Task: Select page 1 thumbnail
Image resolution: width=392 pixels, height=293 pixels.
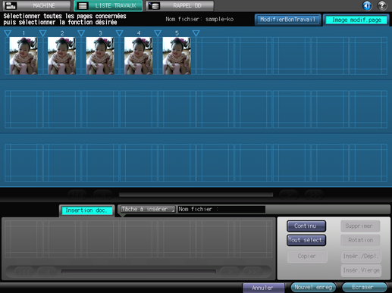Action: (x=24, y=56)
